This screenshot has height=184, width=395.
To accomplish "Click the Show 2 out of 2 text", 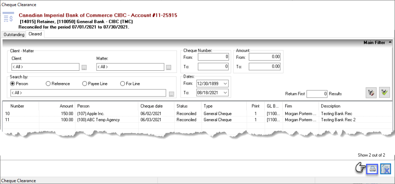I will pyautogui.click(x=371, y=155).
